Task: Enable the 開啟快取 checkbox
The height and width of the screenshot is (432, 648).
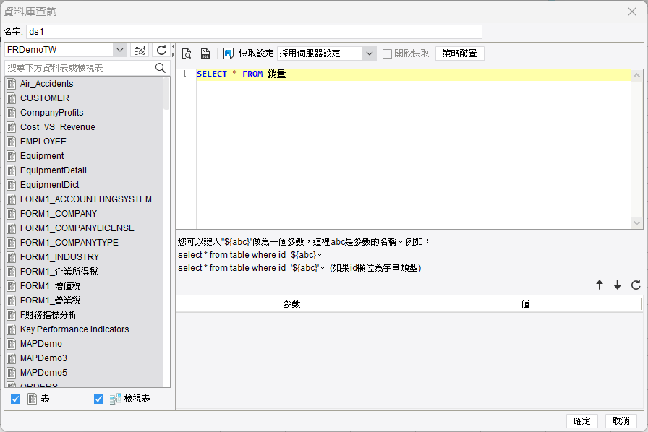Action: point(387,53)
